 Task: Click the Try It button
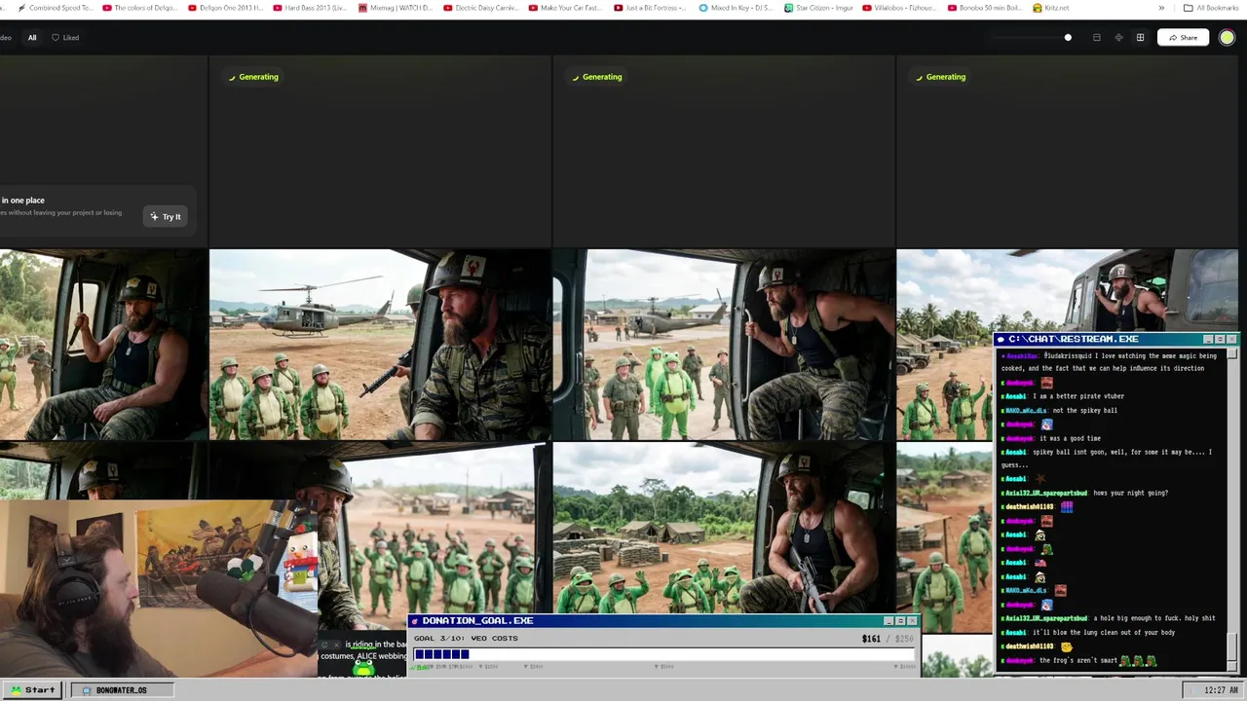[166, 216]
